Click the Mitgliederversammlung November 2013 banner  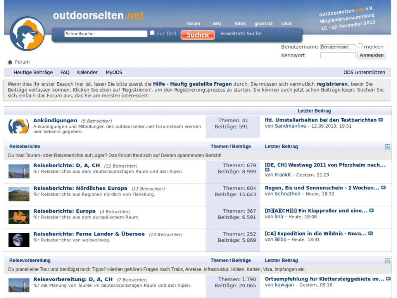(x=347, y=19)
